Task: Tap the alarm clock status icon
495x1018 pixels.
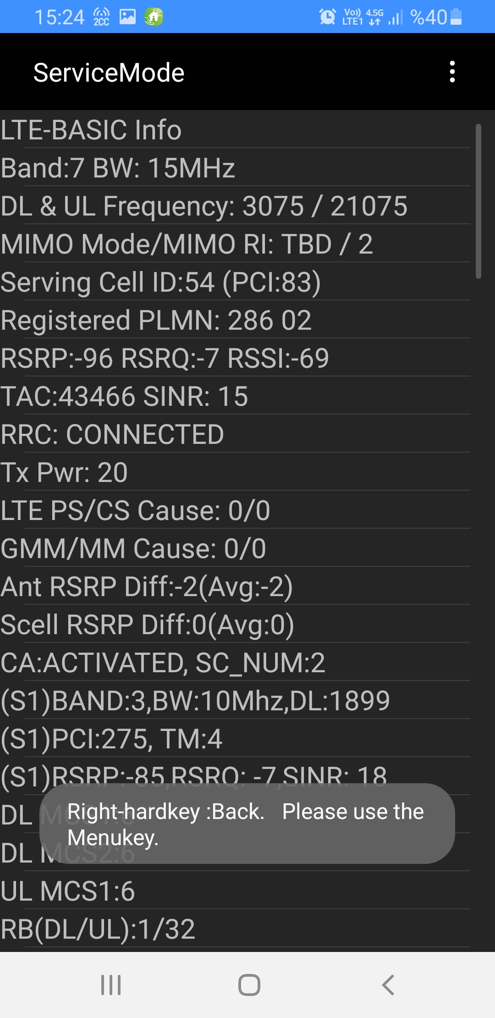Action: pyautogui.click(x=327, y=17)
